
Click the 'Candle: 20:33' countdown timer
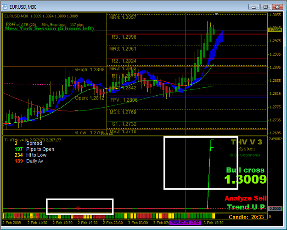(x=246, y=217)
